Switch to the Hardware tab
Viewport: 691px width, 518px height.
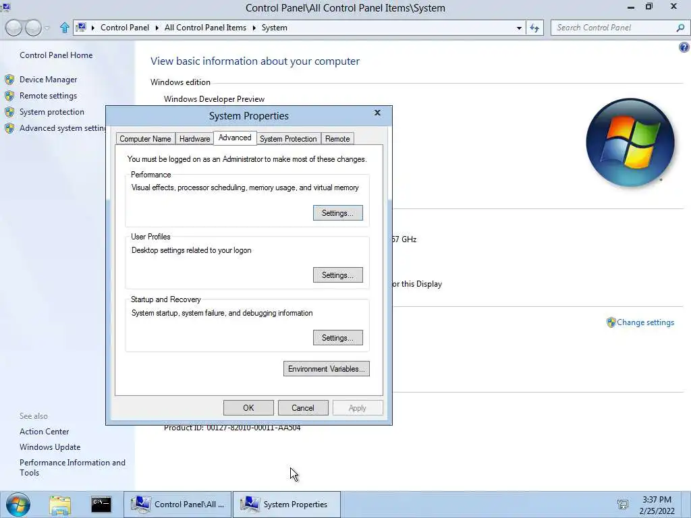pos(194,139)
